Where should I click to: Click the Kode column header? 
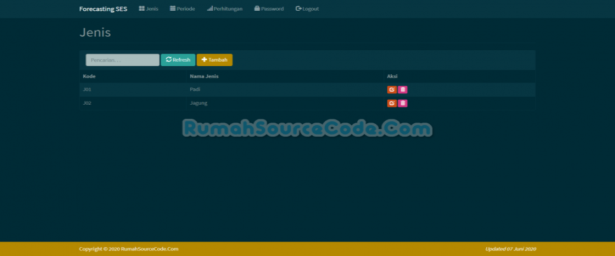point(89,76)
